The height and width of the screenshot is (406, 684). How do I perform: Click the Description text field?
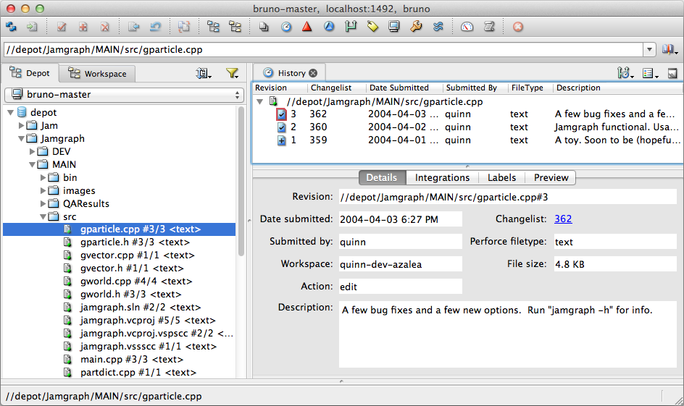[506, 334]
